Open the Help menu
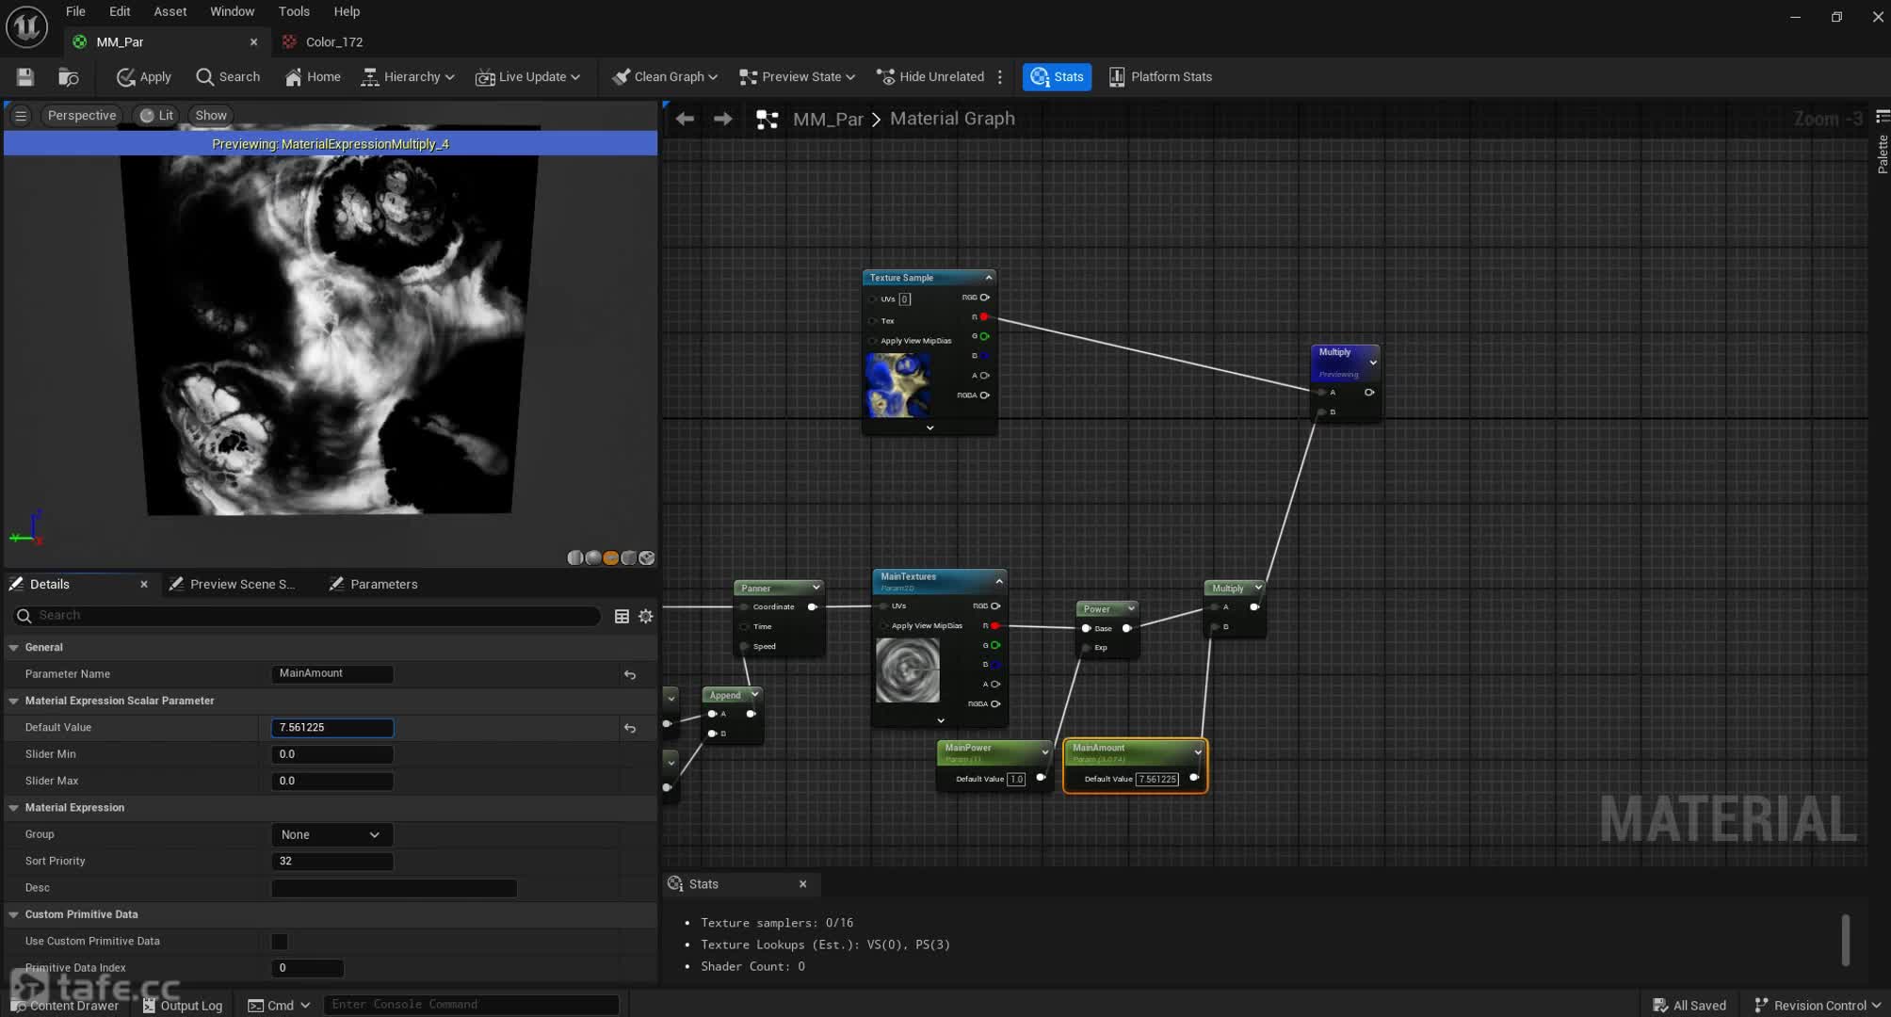This screenshot has height=1017, width=1891. pos(347,11)
